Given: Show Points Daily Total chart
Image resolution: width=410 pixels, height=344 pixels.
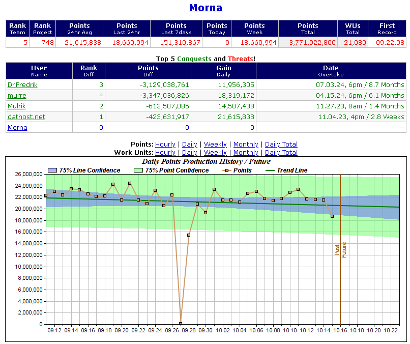Looking at the screenshot, I should coord(281,145).
